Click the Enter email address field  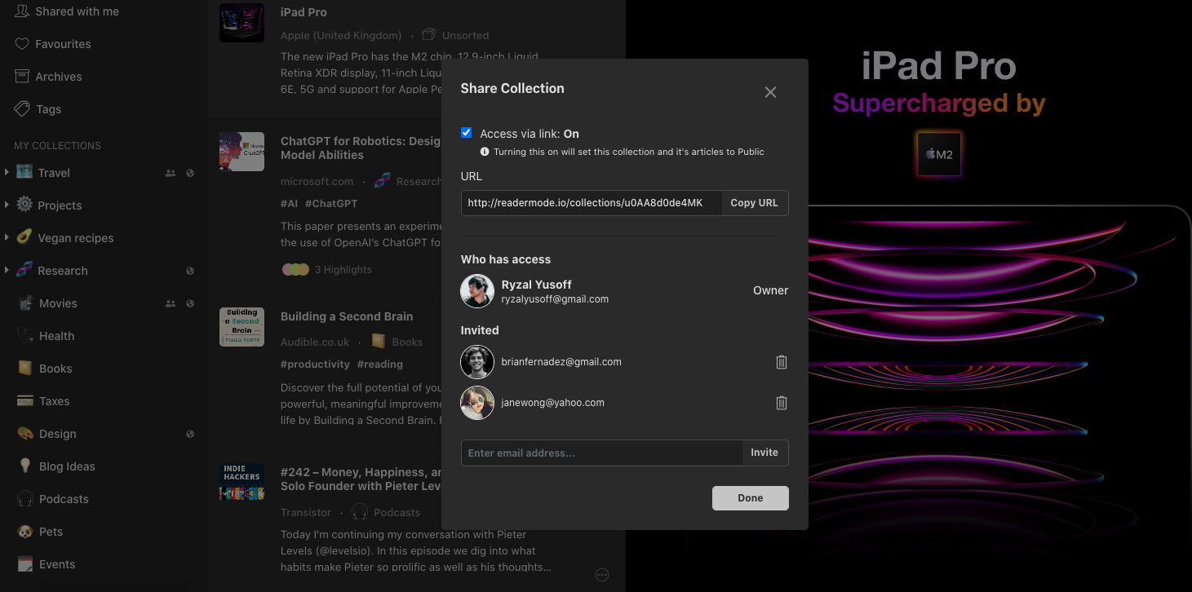(601, 453)
